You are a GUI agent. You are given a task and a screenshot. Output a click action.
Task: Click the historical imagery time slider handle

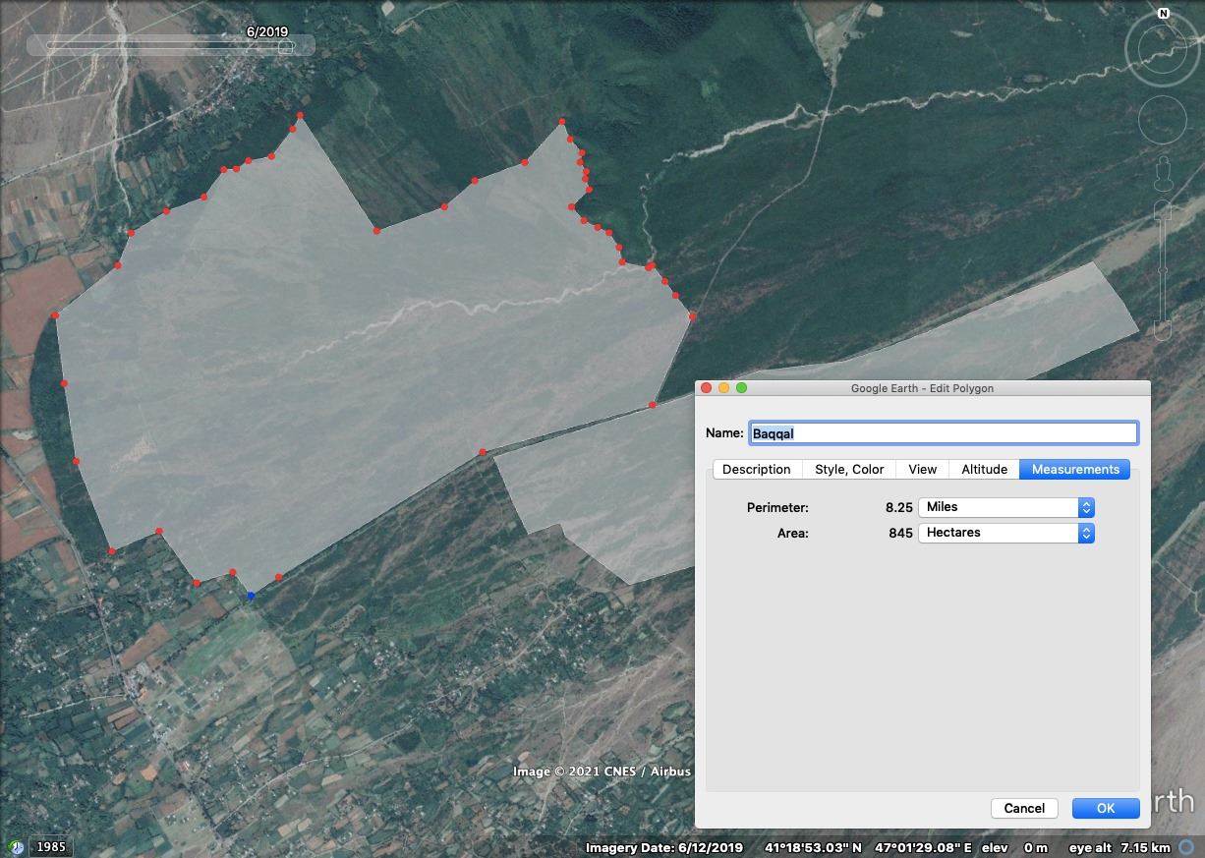285,46
